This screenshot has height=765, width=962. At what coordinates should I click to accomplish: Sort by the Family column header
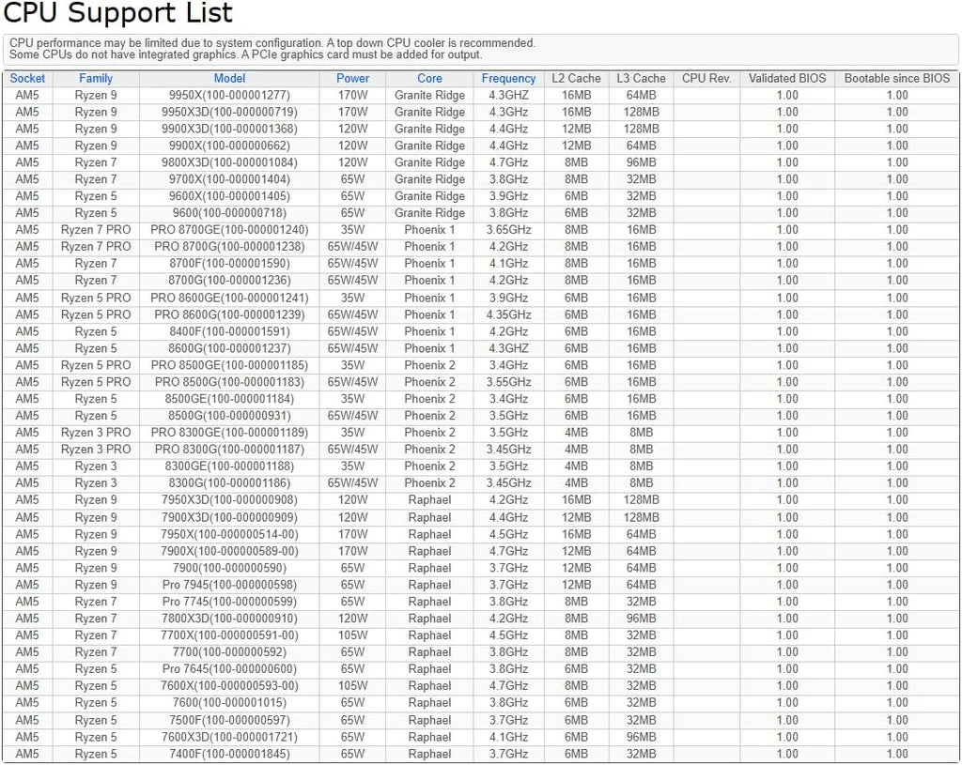tap(96, 79)
